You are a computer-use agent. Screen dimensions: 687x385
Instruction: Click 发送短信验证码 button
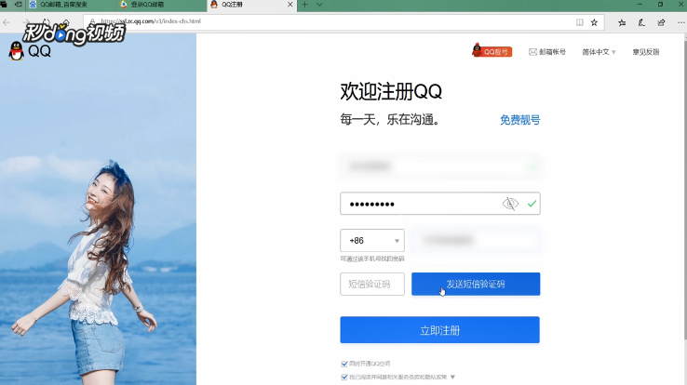click(x=476, y=284)
